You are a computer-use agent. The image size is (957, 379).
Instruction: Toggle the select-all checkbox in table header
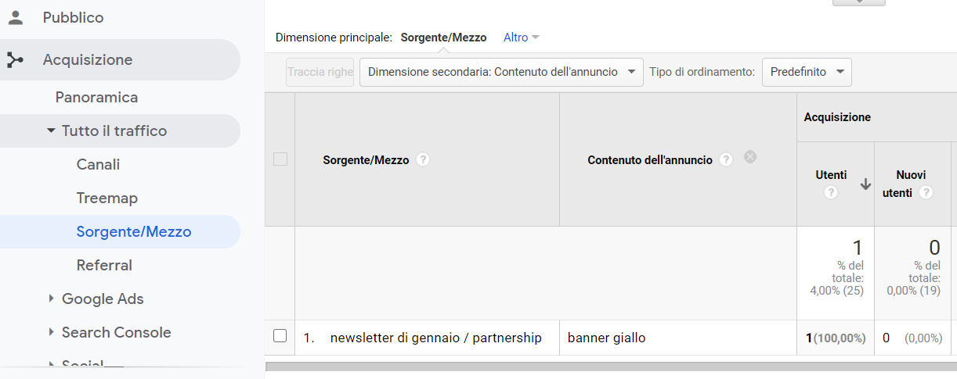pyautogui.click(x=280, y=159)
